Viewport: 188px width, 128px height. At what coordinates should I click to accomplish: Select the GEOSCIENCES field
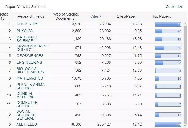click(x=30, y=56)
